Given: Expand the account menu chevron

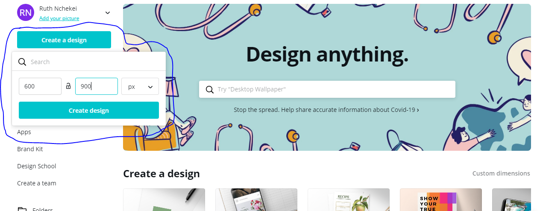Looking at the screenshot, I should coord(108,13).
